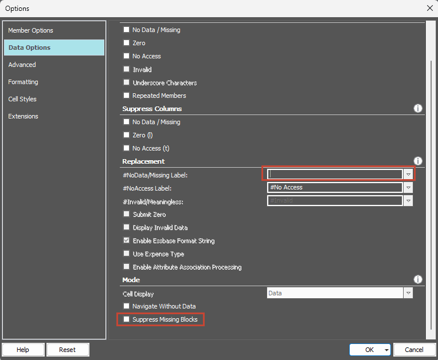Click the Mode section heading

[x=131, y=280]
